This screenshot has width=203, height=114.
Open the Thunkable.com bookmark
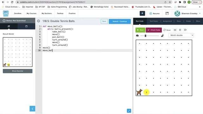[141, 7]
